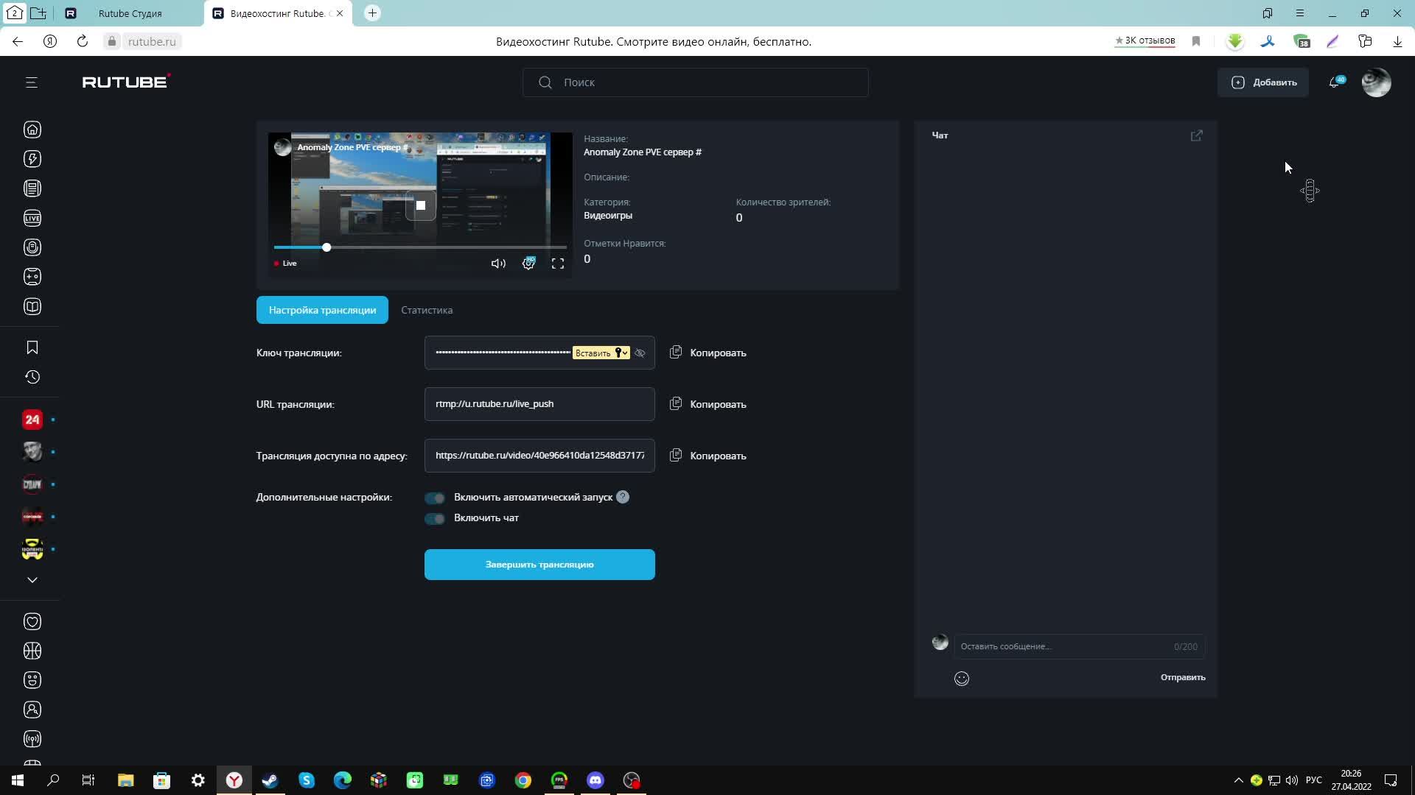
Task: Pop out the chat window
Action: pyautogui.click(x=1197, y=135)
